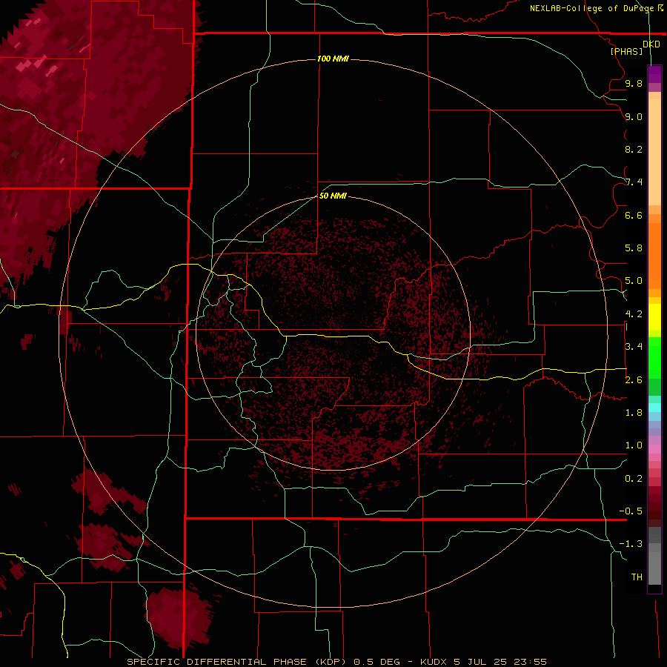
Task: Click the 4.2 scale value
Action: (634, 314)
